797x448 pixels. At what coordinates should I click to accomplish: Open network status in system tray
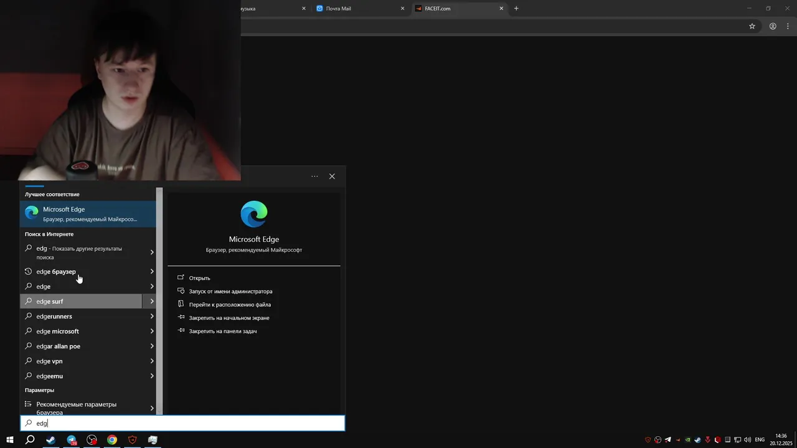(737, 440)
